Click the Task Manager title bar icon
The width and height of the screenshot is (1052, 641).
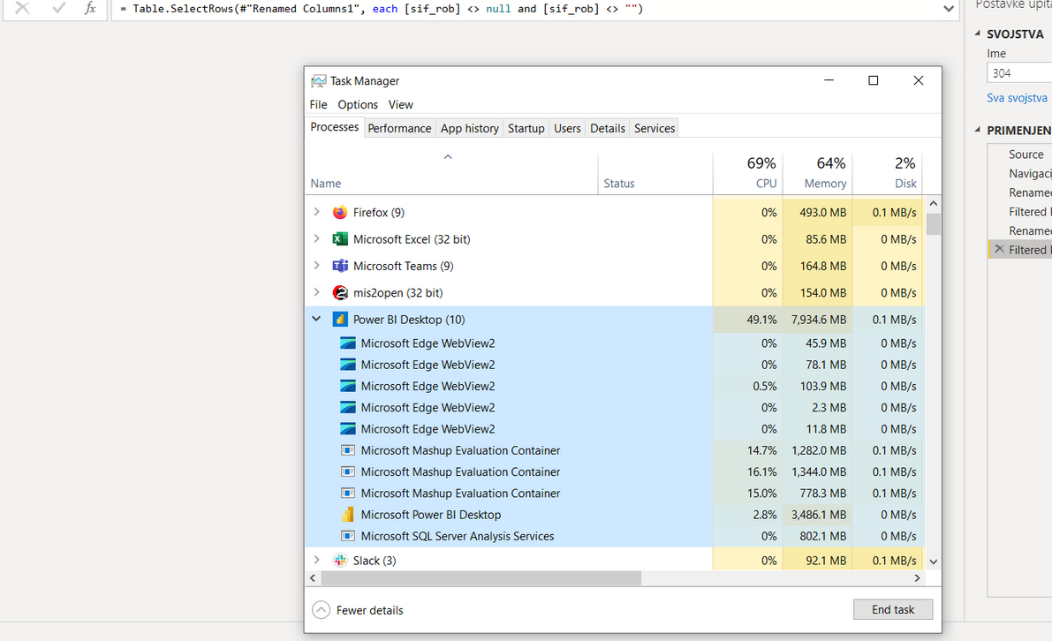[x=319, y=81]
